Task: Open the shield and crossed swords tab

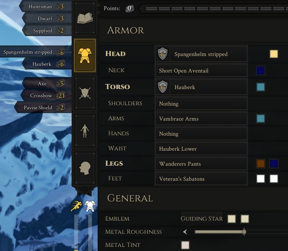Action: click(85, 93)
